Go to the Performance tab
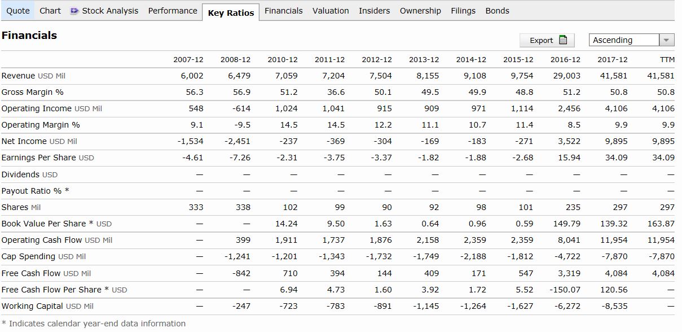The image size is (682, 332). pyautogui.click(x=173, y=11)
